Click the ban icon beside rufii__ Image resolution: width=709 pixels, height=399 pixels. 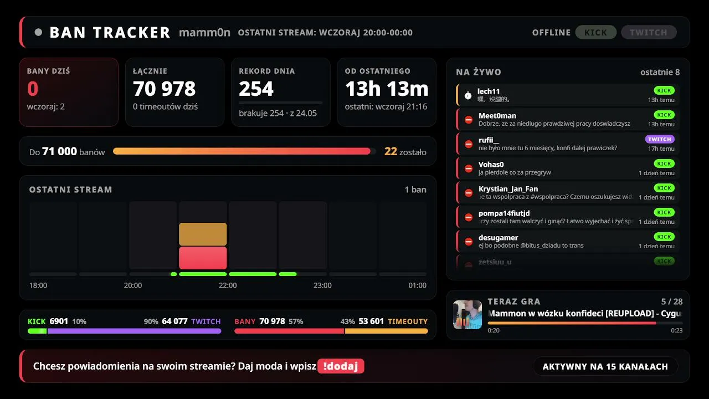[x=469, y=144]
